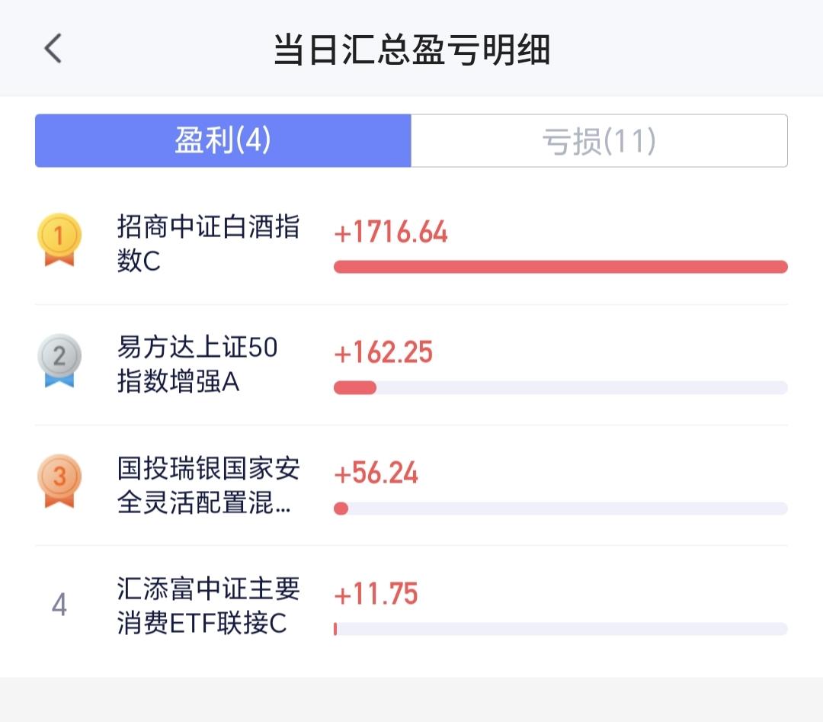Viewport: 823px width, 722px height.
Task: Click the +162.25 profit amount
Action: (x=383, y=353)
